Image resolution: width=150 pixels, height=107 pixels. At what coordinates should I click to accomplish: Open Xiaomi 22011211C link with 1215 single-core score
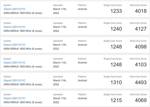tap(14, 98)
